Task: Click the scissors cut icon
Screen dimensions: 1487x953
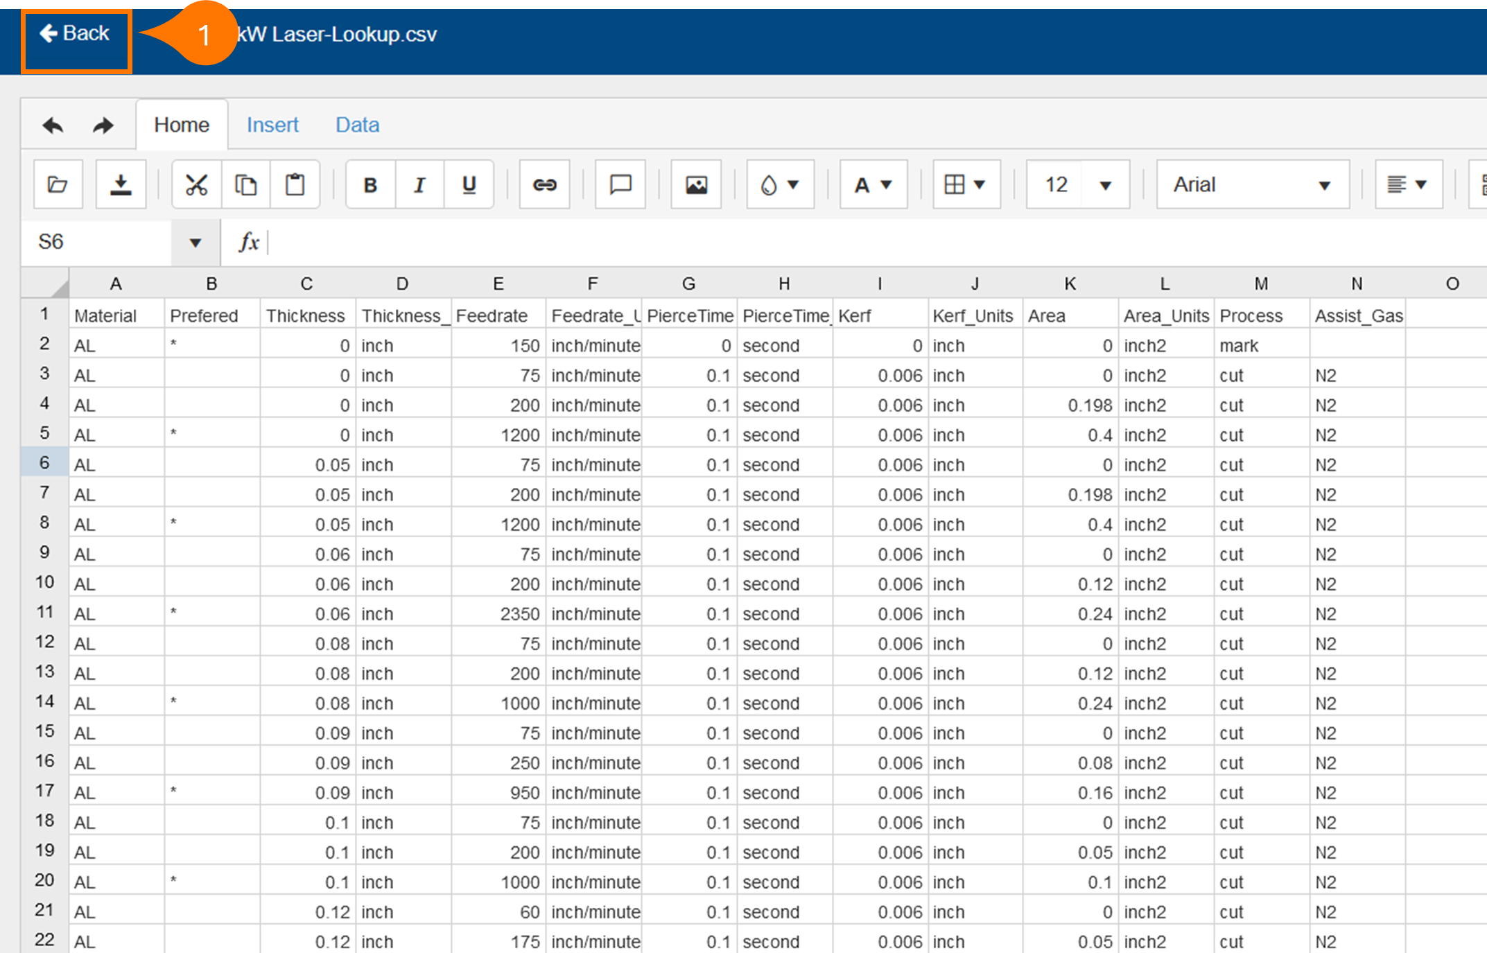Action: pyautogui.click(x=196, y=184)
